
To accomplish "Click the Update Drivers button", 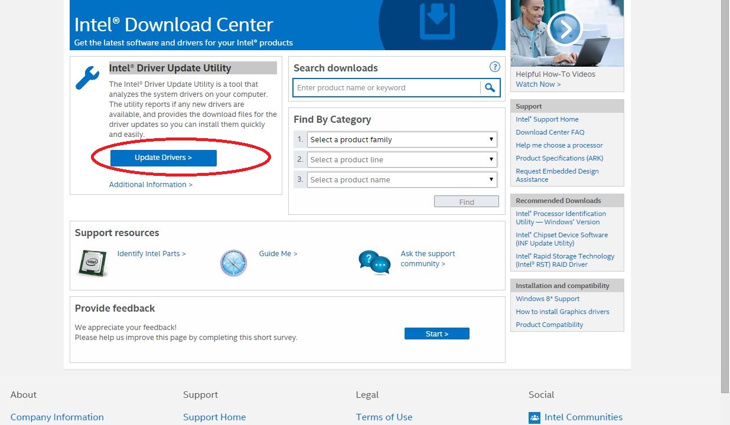I will [x=164, y=158].
